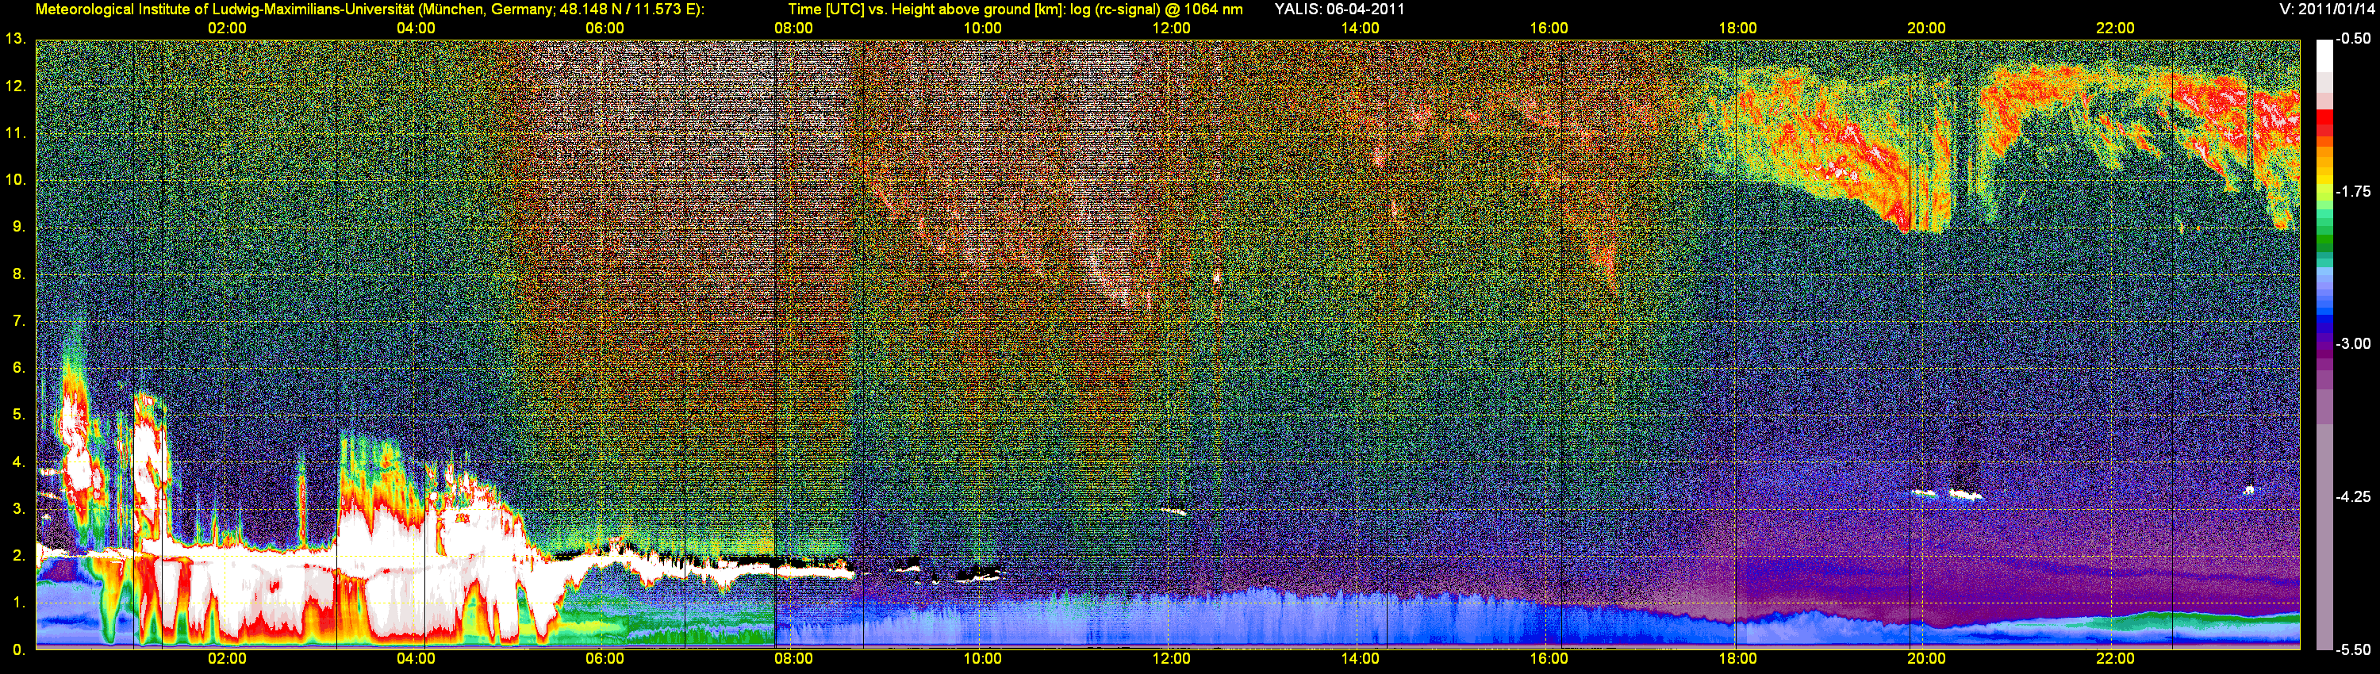The image size is (2380, 674).
Task: Click the 2. km height axis label
Action: point(18,556)
